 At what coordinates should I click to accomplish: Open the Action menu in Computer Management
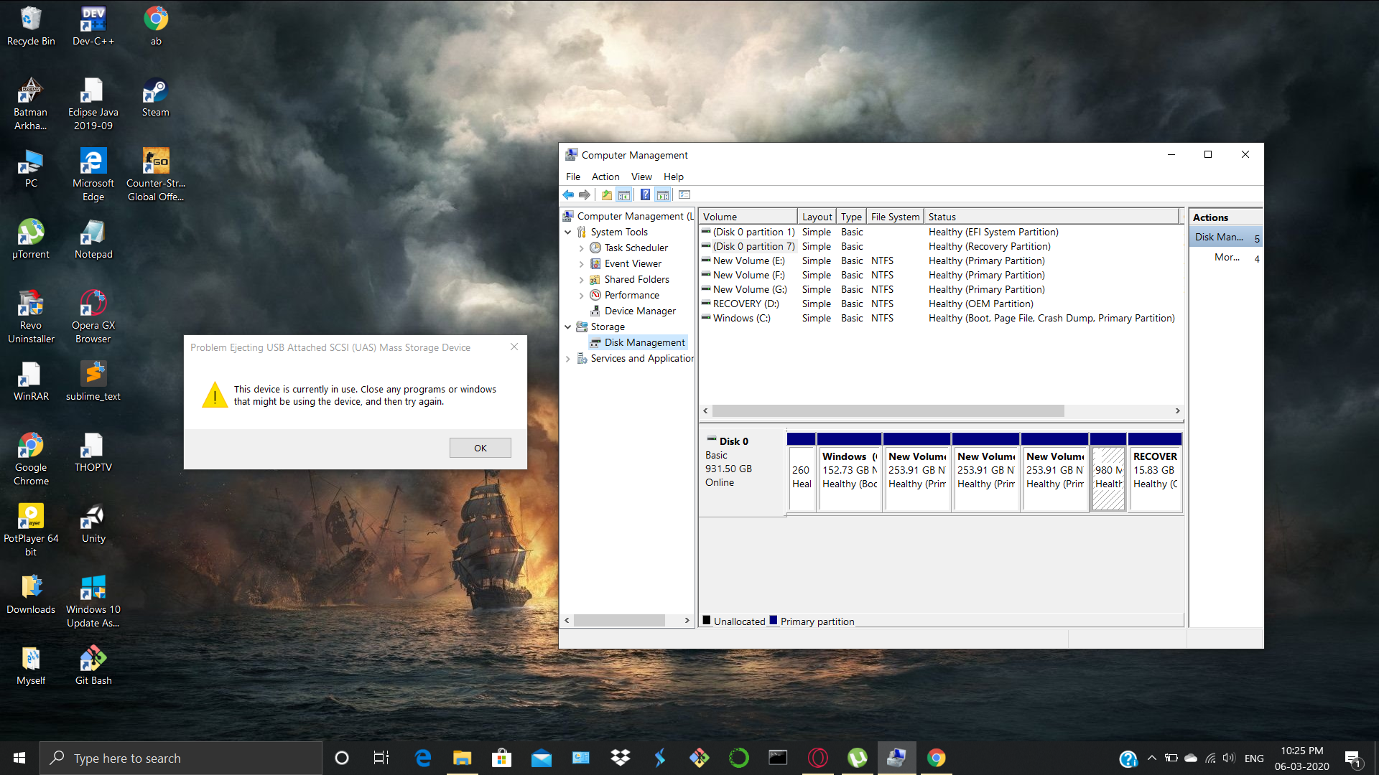(604, 176)
